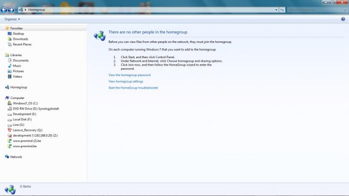Click the Recent Places icon
Image resolution: width=349 pixels, height=196 pixels.
tap(9, 44)
